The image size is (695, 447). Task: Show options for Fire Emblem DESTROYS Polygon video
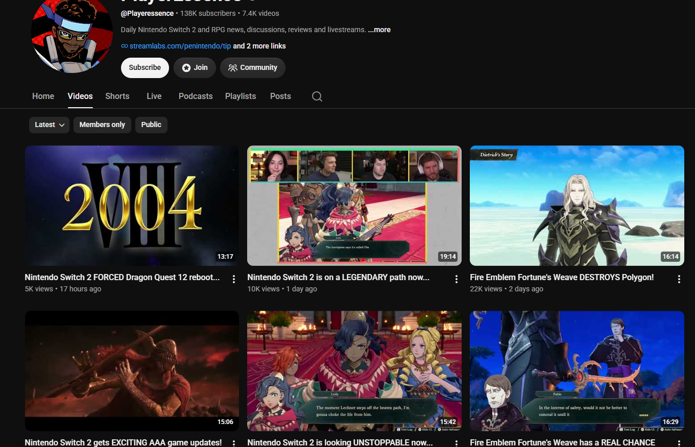tap(679, 279)
